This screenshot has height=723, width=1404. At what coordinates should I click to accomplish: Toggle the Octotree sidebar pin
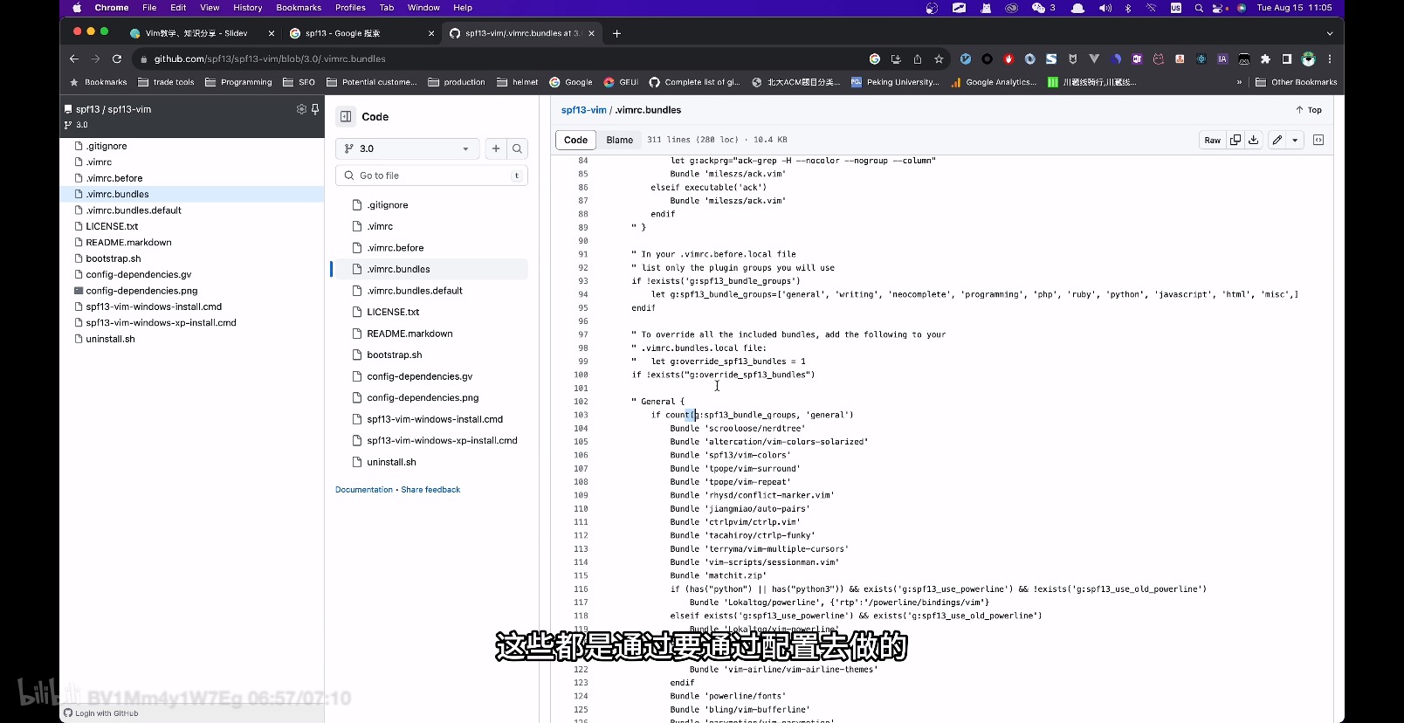[315, 109]
